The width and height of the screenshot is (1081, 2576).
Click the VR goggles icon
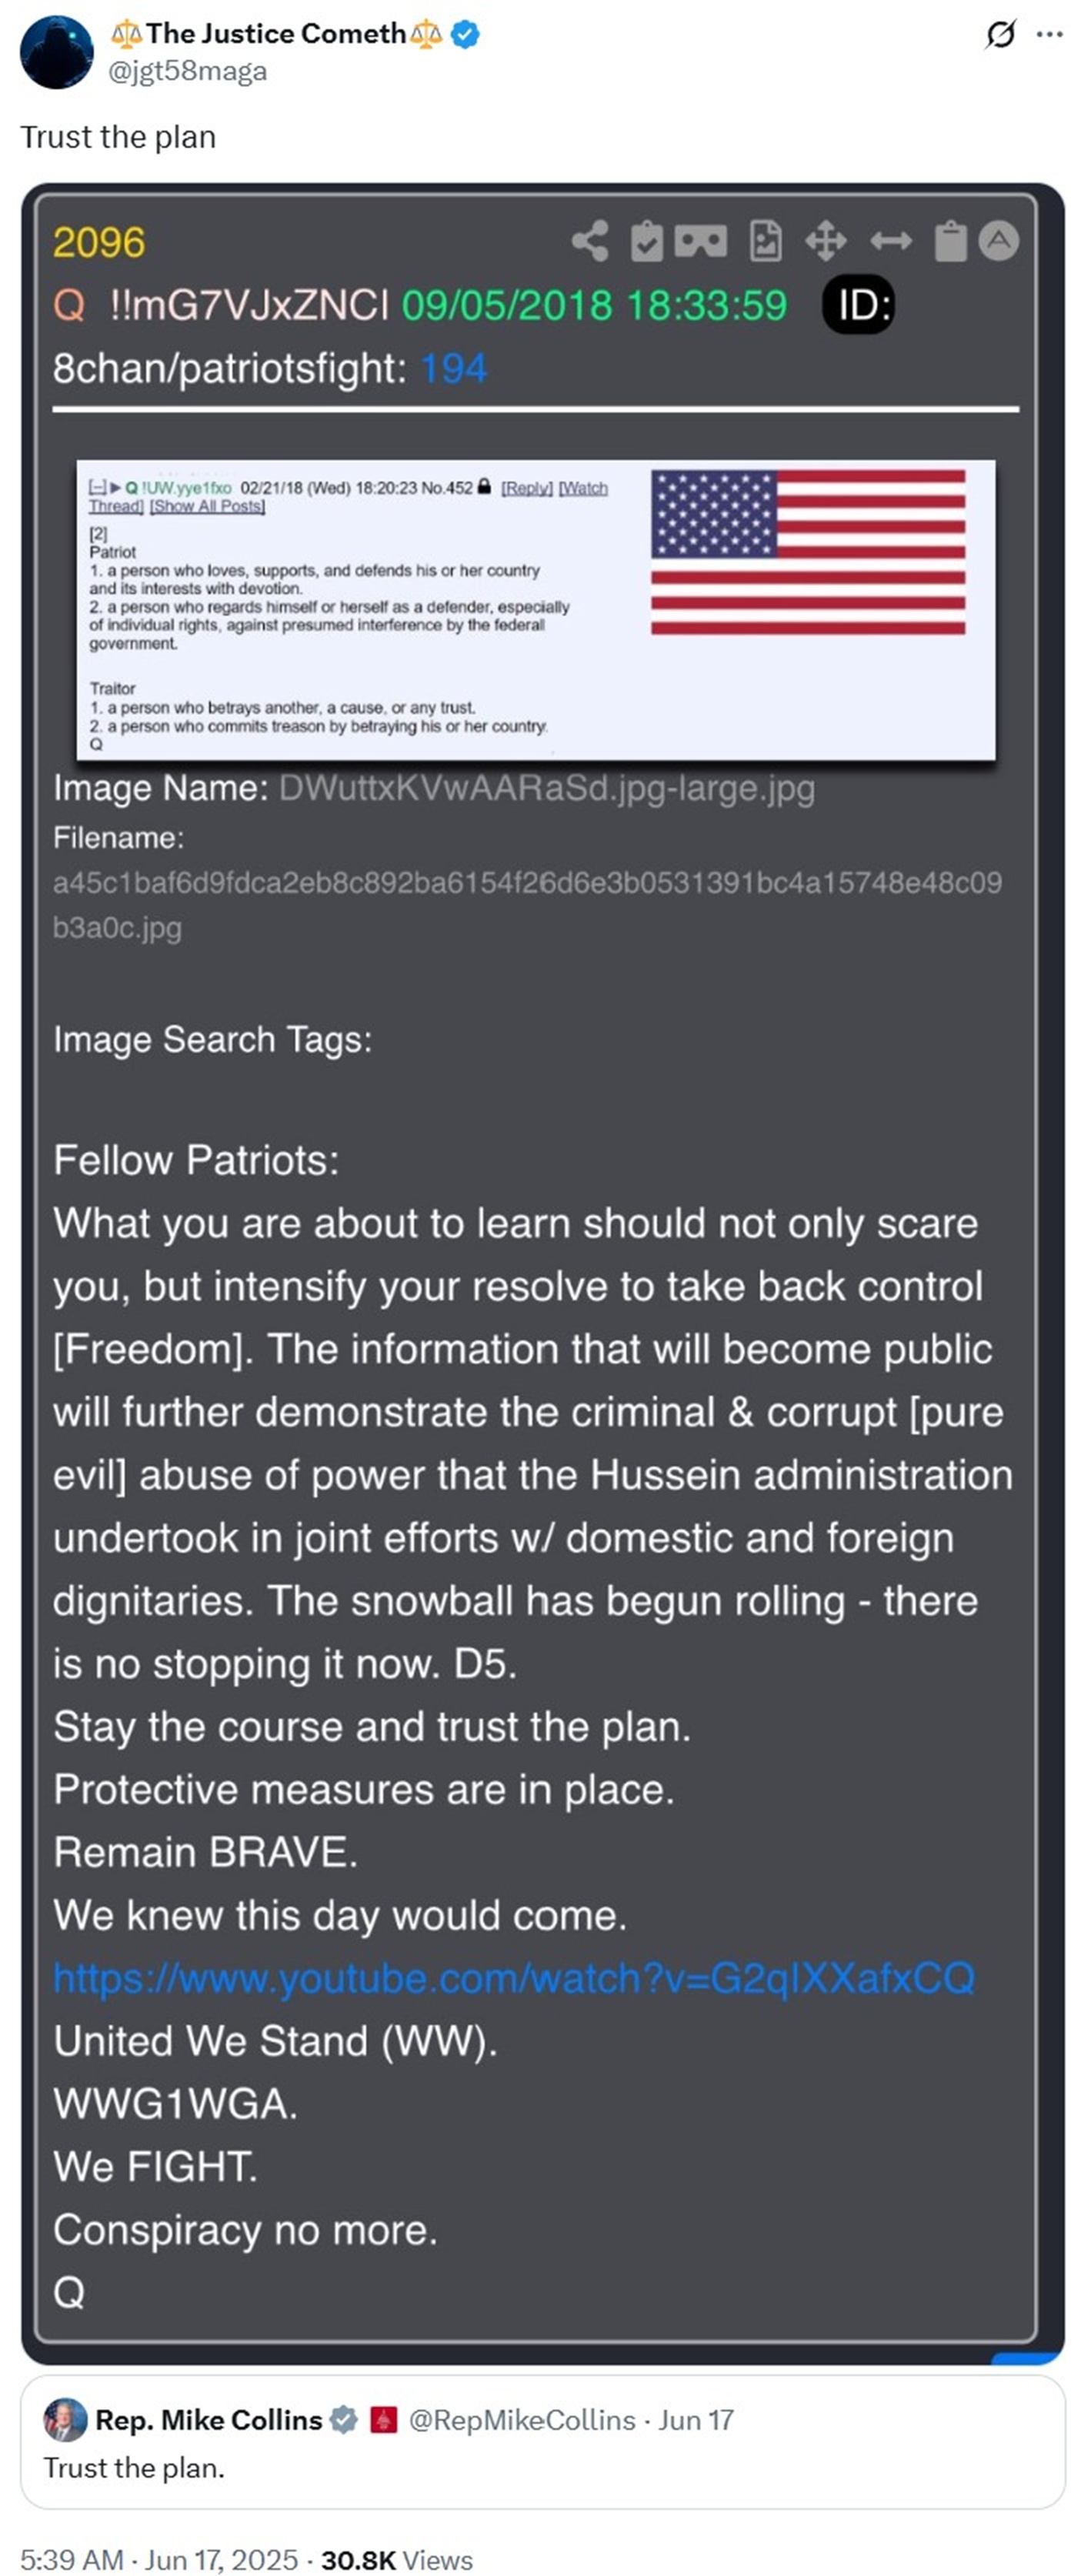[701, 241]
